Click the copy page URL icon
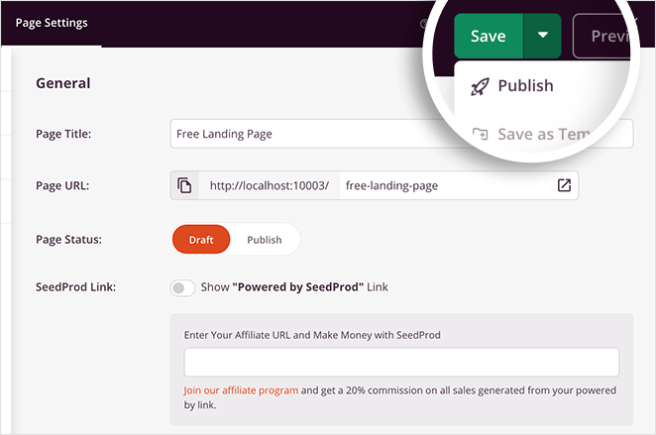 point(184,185)
